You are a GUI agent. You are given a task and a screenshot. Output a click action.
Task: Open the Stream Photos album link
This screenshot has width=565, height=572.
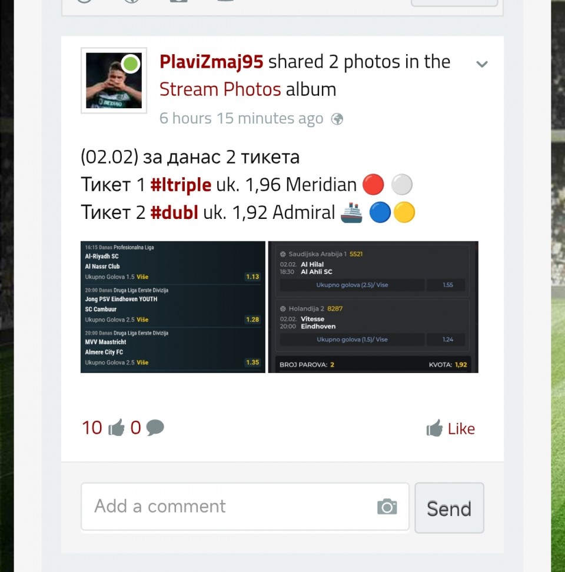pos(220,89)
